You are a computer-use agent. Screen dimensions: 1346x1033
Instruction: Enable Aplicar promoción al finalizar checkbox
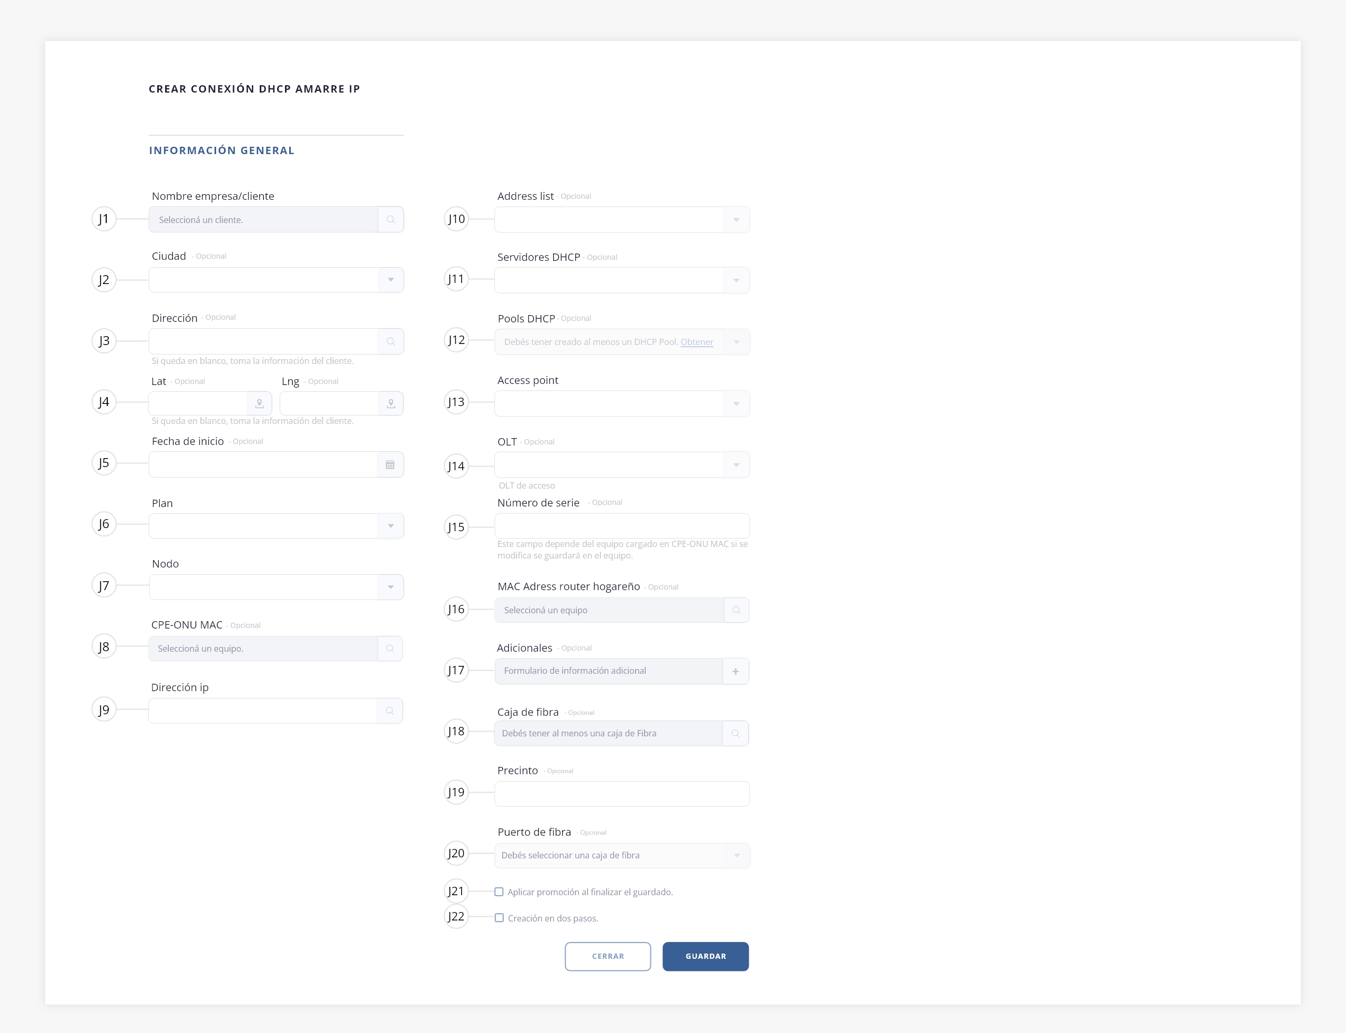coord(499,892)
